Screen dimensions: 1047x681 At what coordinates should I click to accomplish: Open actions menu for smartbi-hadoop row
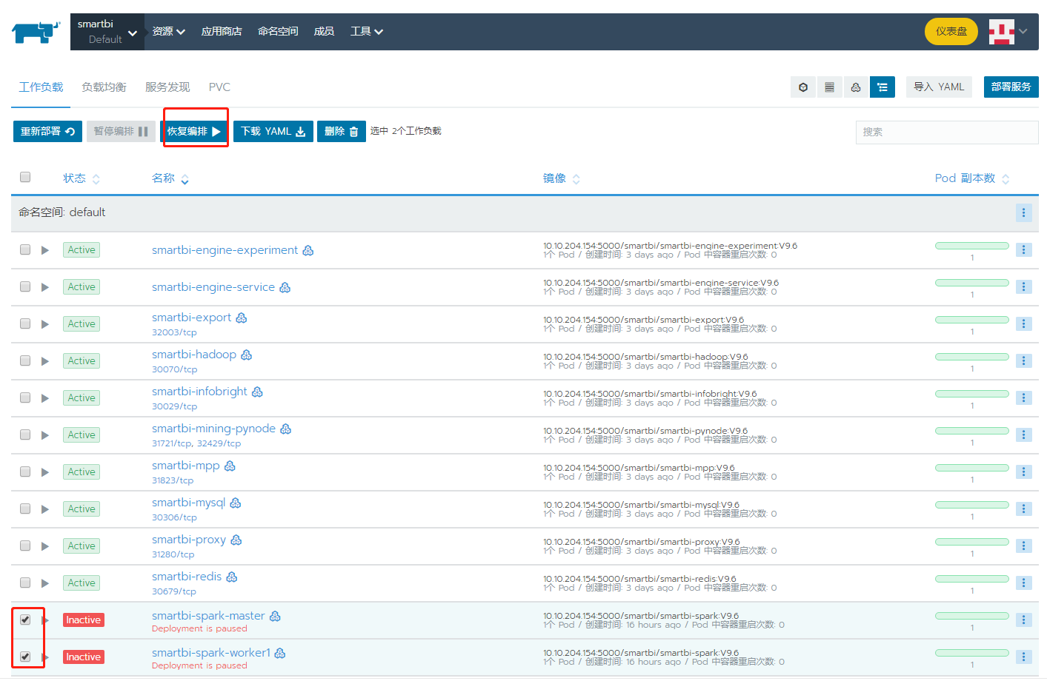[1023, 360]
